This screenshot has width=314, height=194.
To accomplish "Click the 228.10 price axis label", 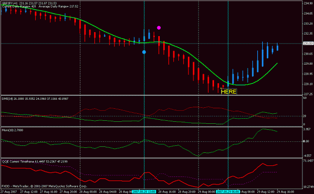I will click(308, 84).
